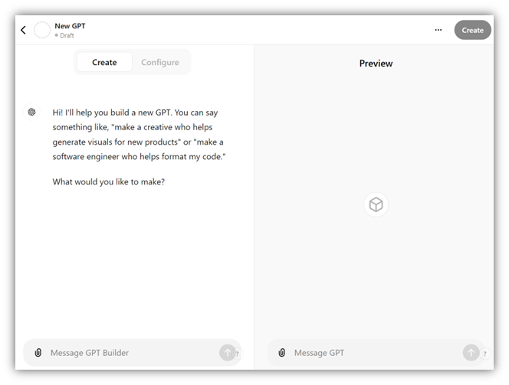
Task: Open the three-dot more options menu
Action: [438, 30]
